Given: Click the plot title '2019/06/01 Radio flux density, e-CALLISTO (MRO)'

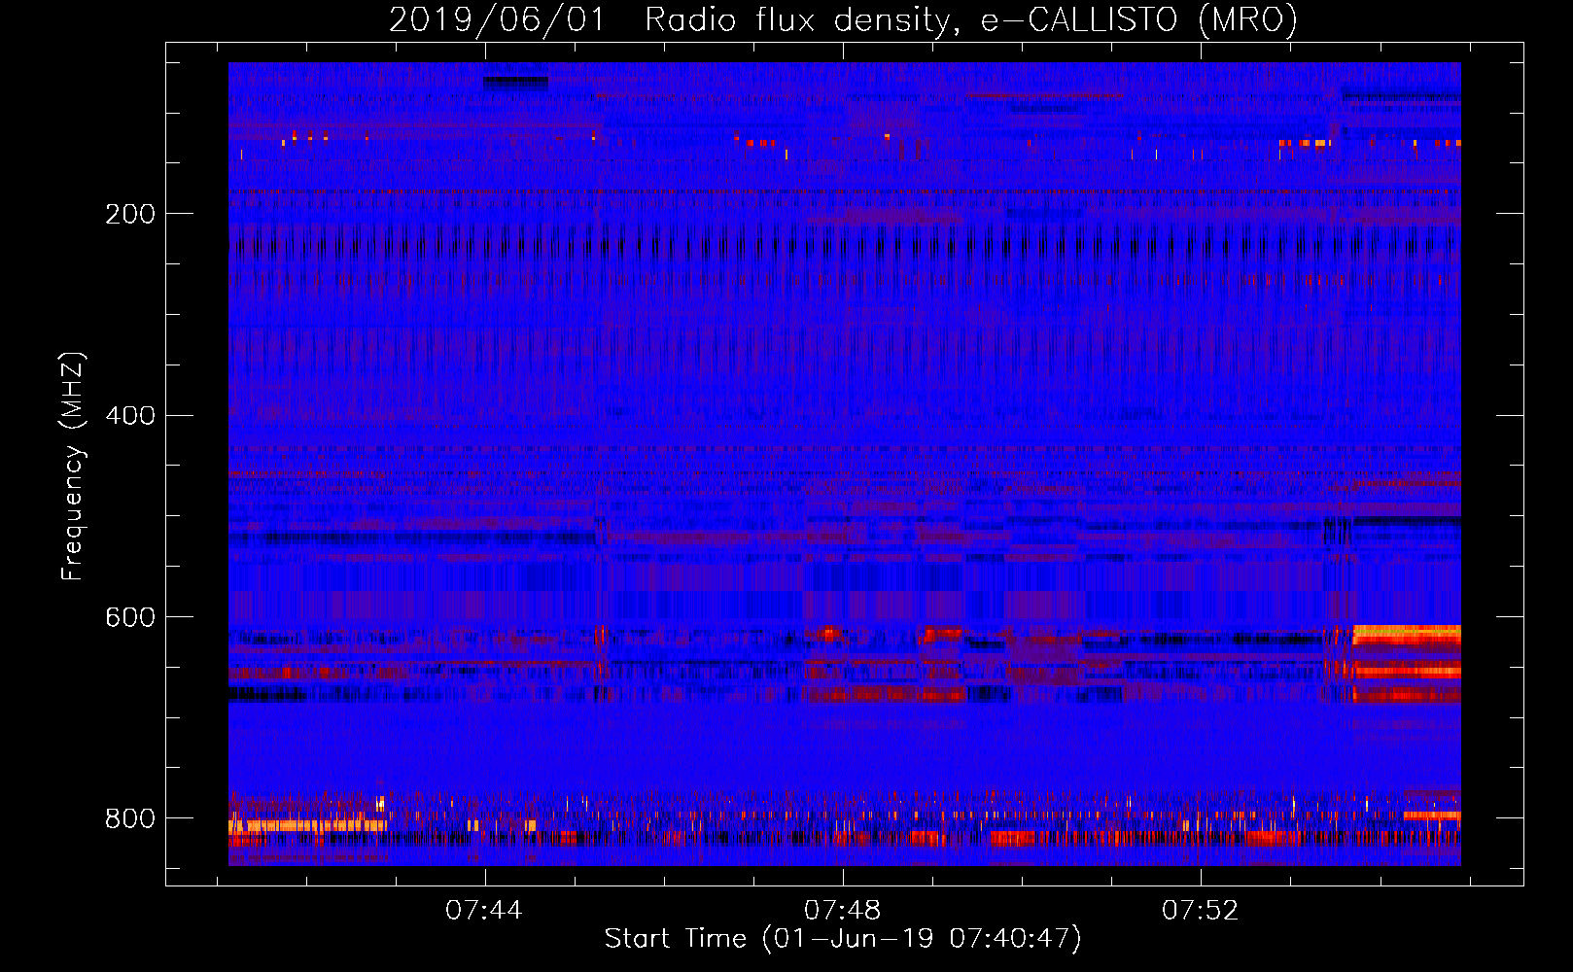Looking at the screenshot, I should [x=843, y=19].
